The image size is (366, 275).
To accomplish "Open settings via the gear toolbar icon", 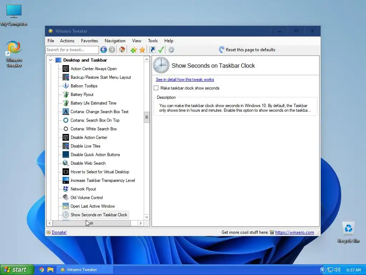I will click(x=171, y=49).
